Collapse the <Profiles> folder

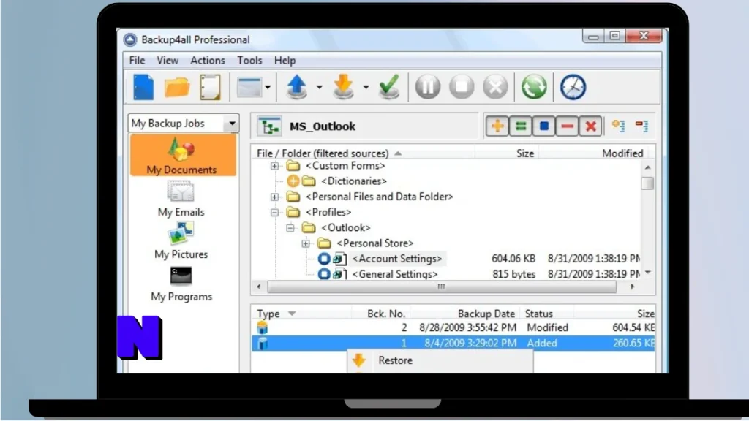[x=275, y=213]
